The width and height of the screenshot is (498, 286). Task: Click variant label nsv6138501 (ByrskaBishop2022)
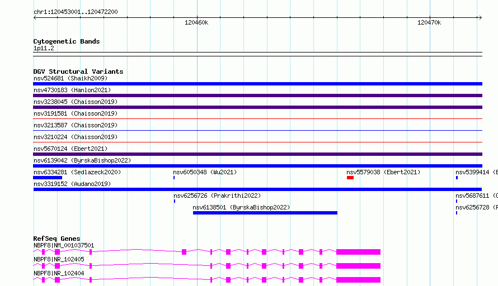241,207
